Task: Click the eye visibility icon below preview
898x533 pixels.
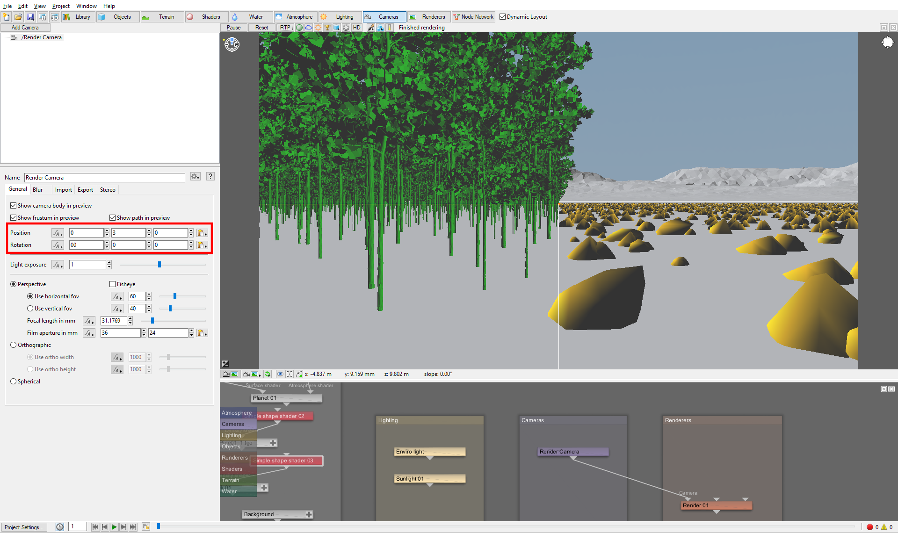Action: pos(280,374)
